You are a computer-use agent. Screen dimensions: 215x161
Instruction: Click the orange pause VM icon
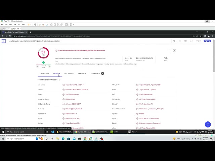29,24
